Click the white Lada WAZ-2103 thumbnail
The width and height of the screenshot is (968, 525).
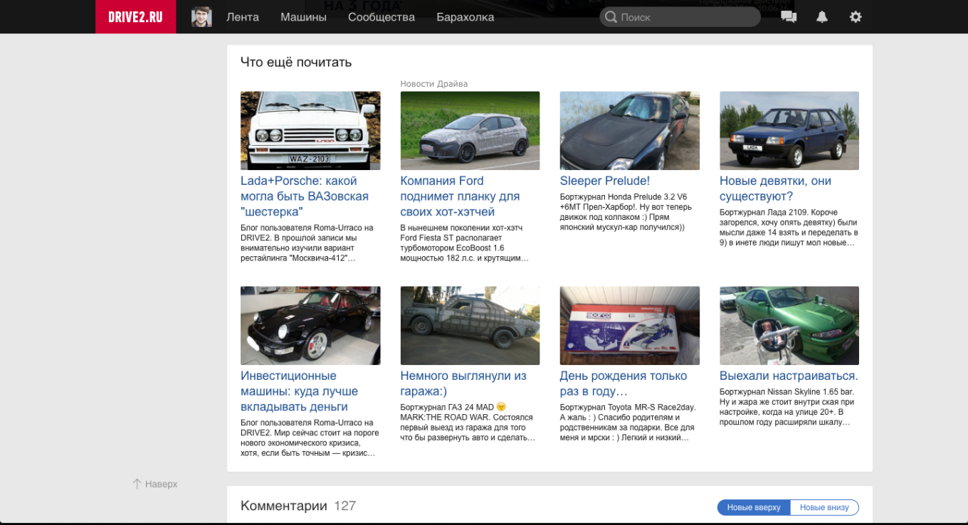(310, 130)
